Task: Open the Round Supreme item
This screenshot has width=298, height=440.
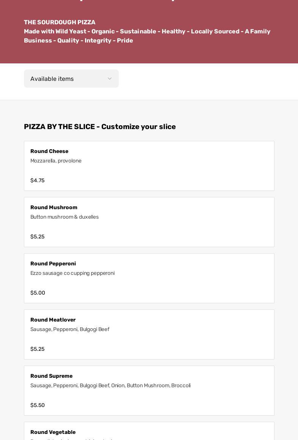Action: (149, 391)
